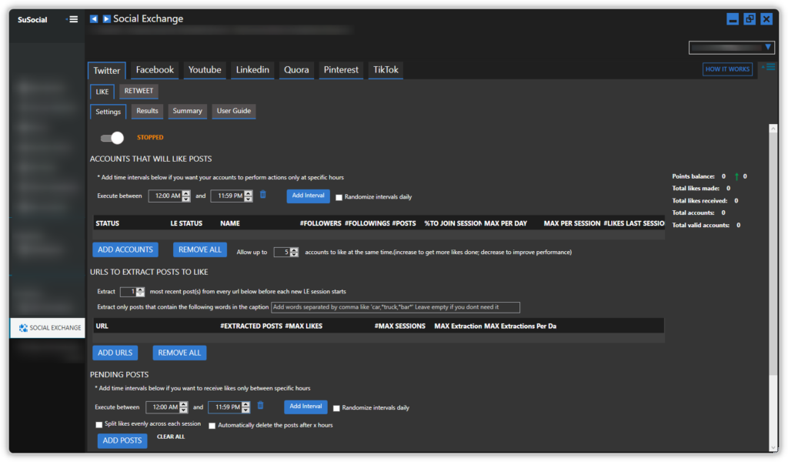This screenshot has width=788, height=462.
Task: Click the scrollbar down arrow at bottom right
Action: click(773, 447)
